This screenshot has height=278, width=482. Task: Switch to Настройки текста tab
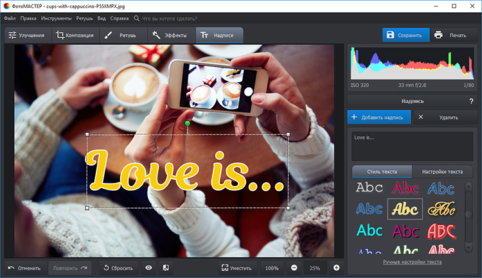coord(443,171)
